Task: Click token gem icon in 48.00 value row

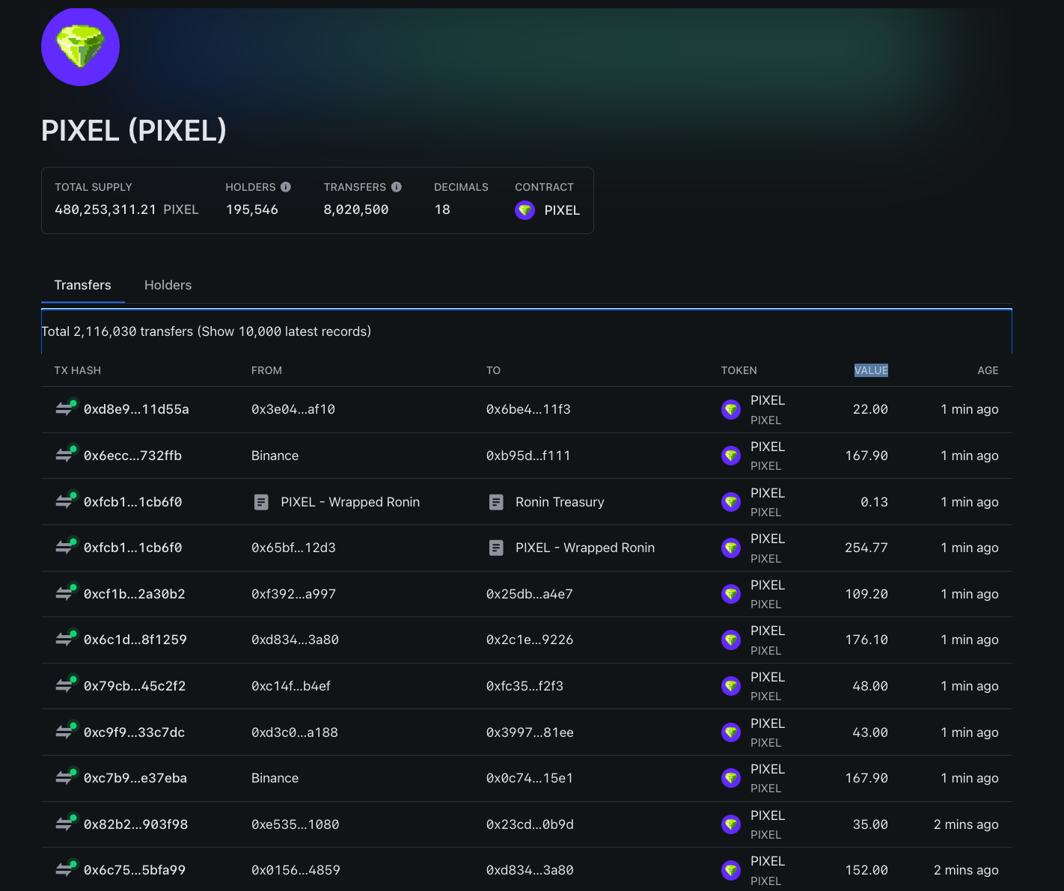Action: click(731, 686)
